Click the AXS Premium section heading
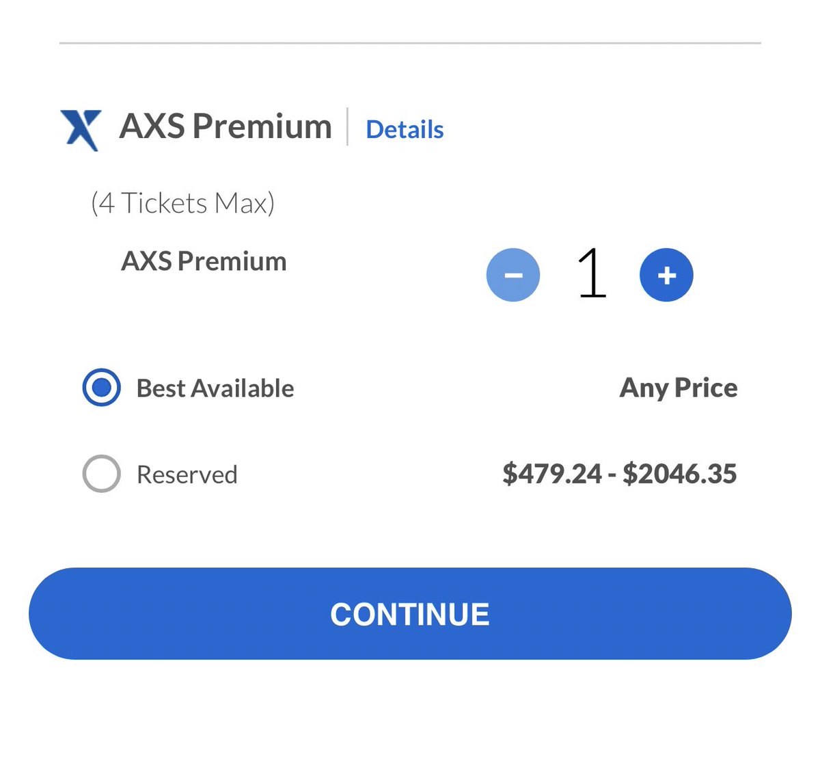This screenshot has height=776, width=820. (225, 126)
